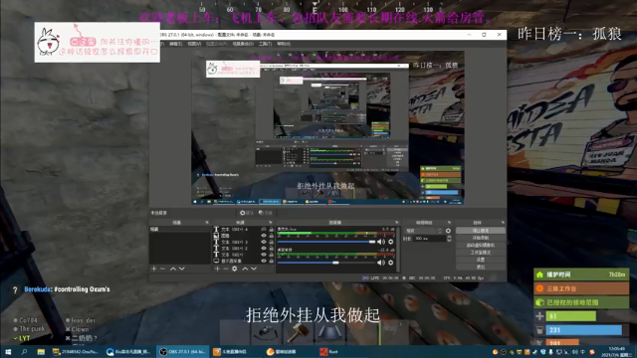
Task: Open source properties gear in Sources panel
Action: point(235,268)
